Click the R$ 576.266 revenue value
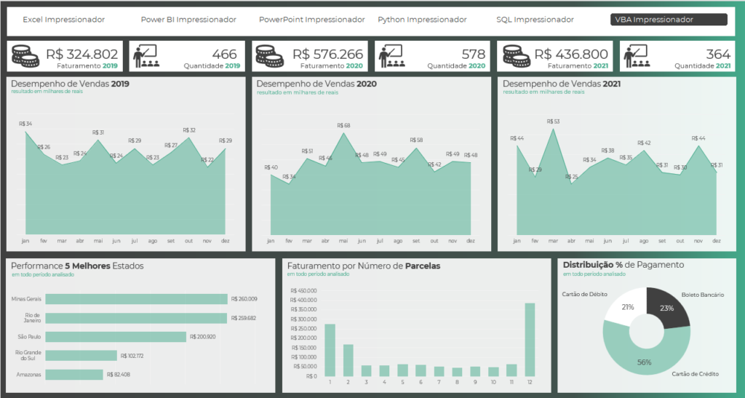Image resolution: width=745 pixels, height=398 pixels. coord(328,54)
